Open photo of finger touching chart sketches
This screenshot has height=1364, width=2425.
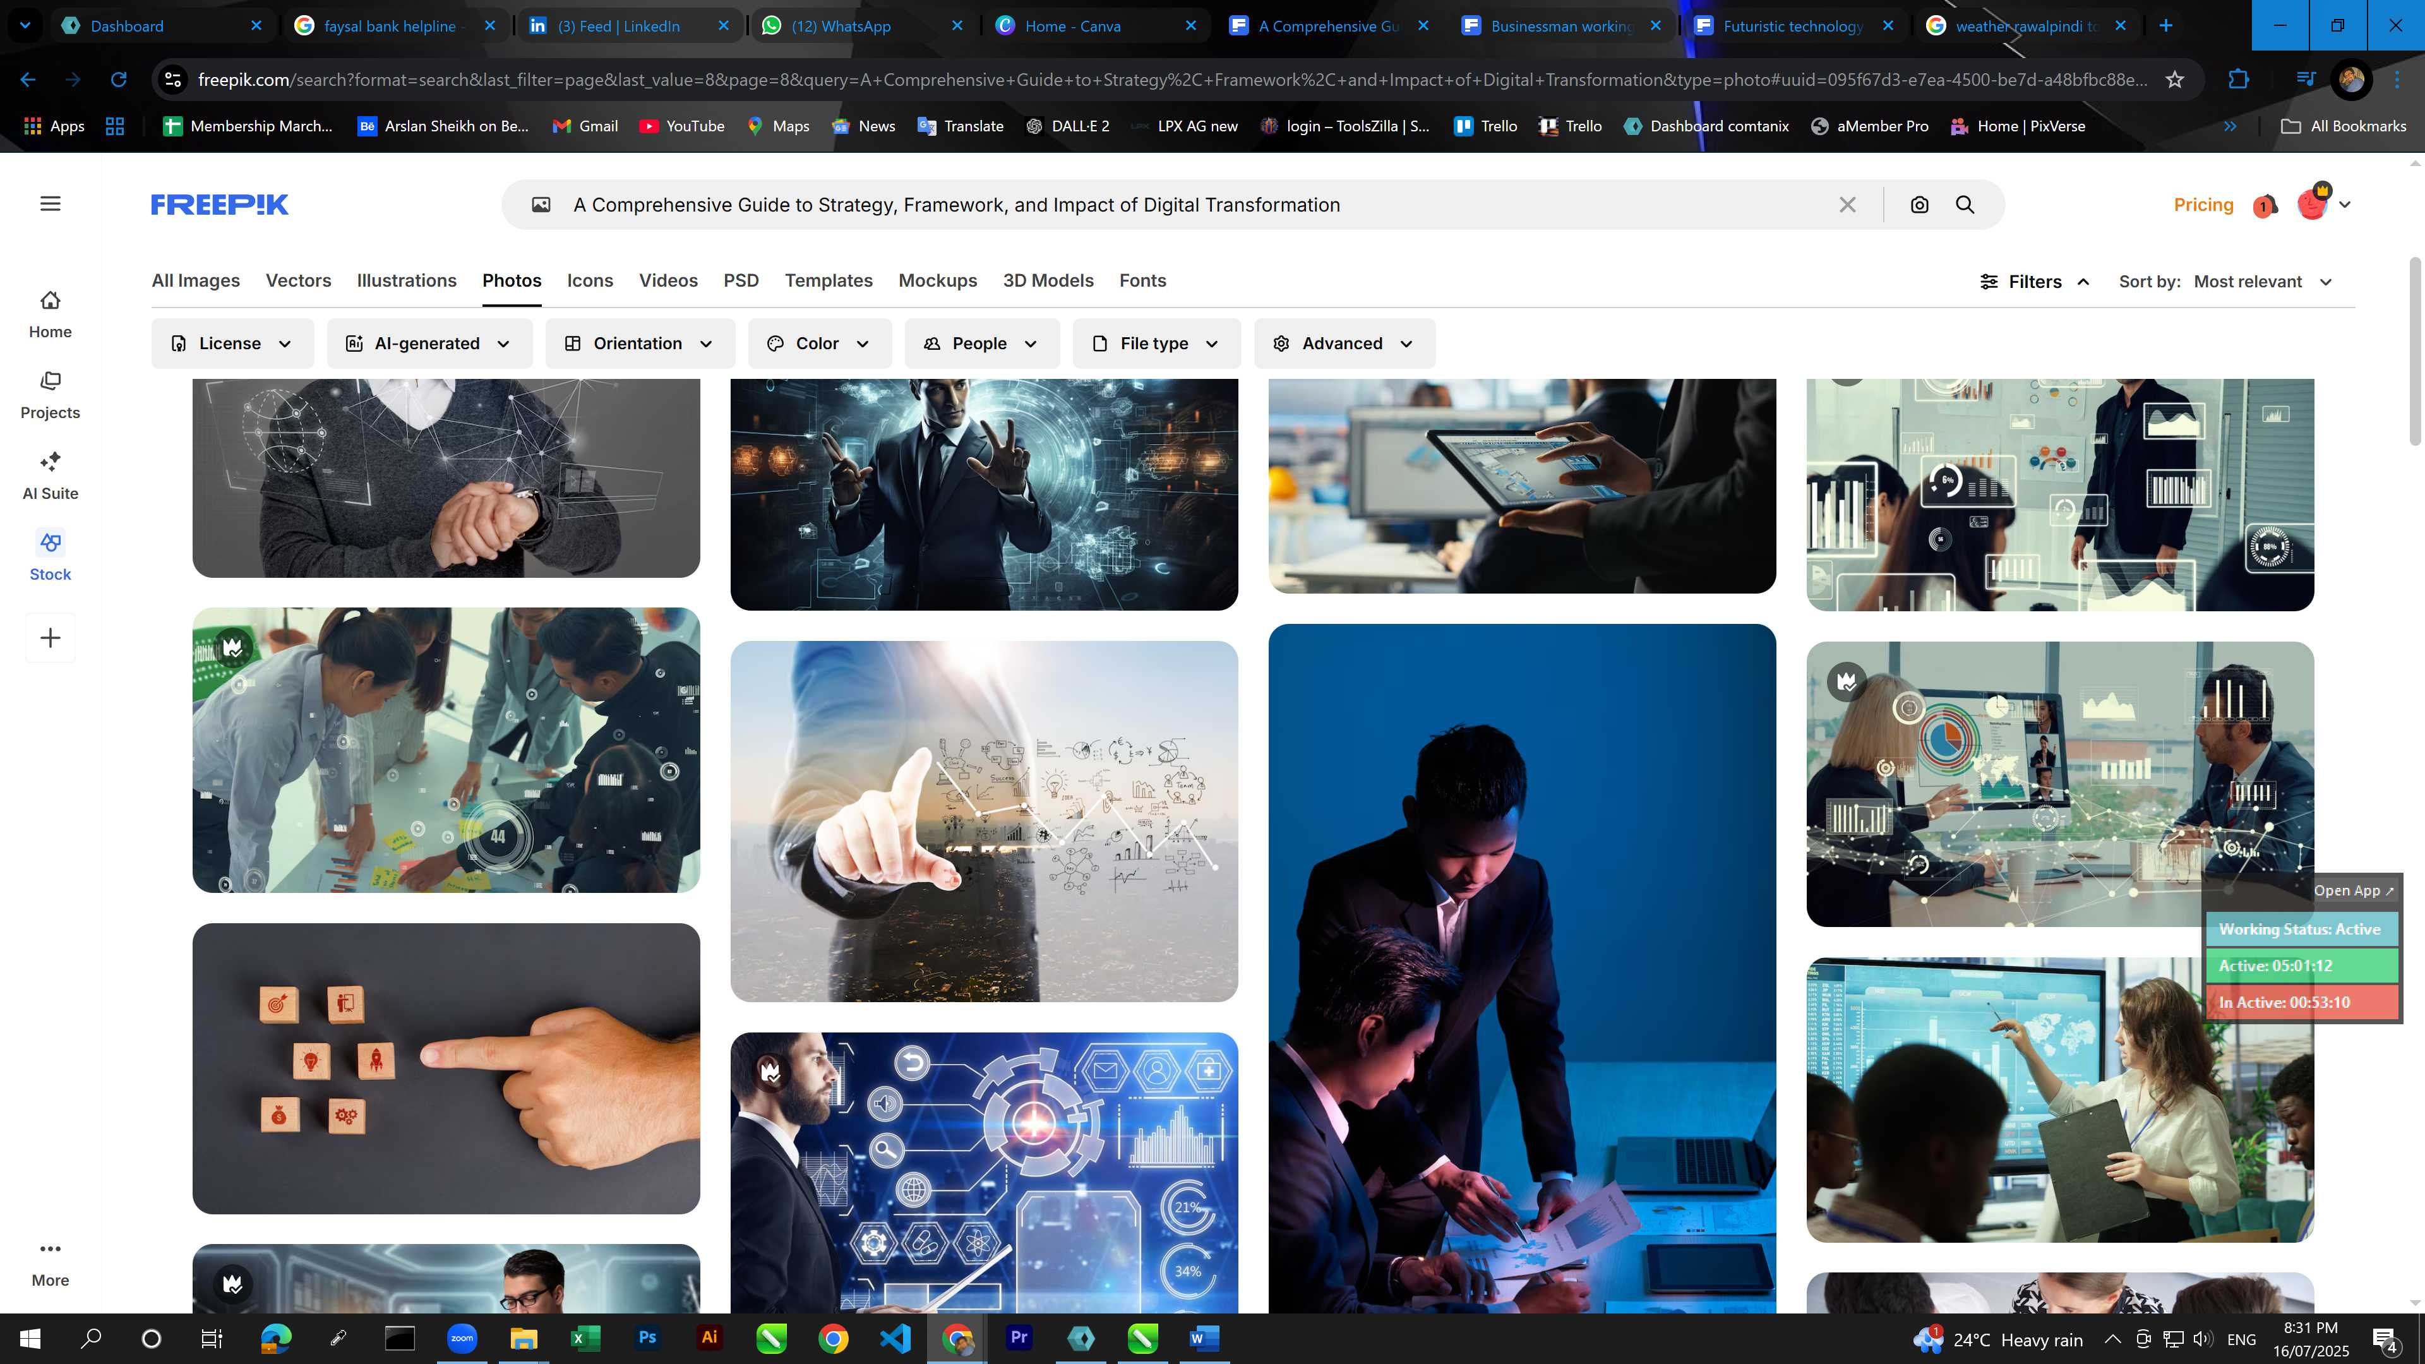(984, 821)
